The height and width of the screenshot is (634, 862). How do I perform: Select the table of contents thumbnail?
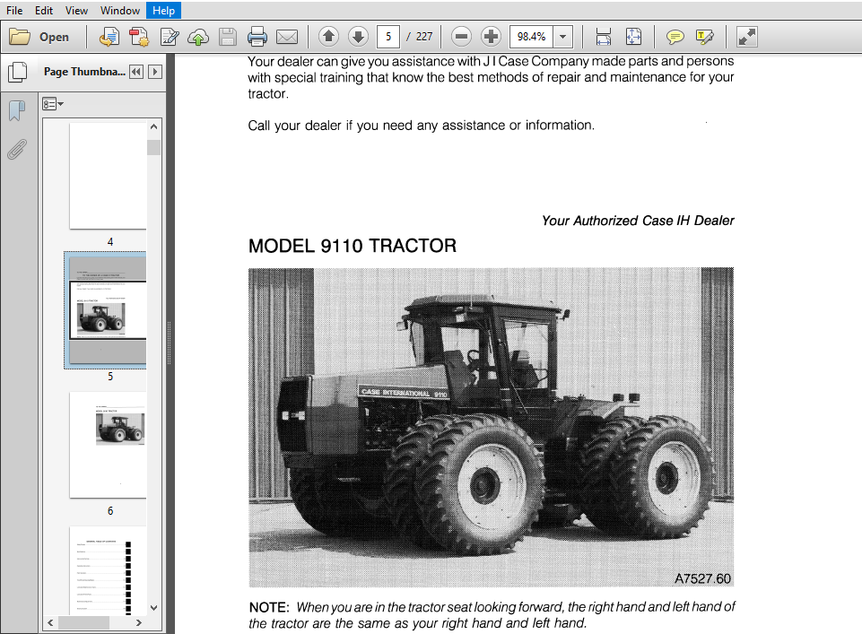click(108, 570)
